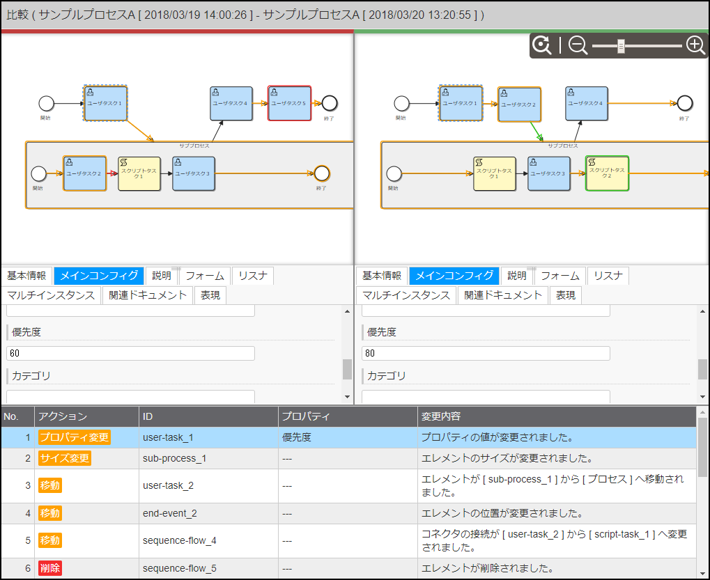710x580 pixels.
Task: Click the start event in left main process
Action: 46,103
